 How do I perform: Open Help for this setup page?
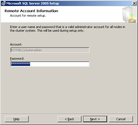point(17,119)
